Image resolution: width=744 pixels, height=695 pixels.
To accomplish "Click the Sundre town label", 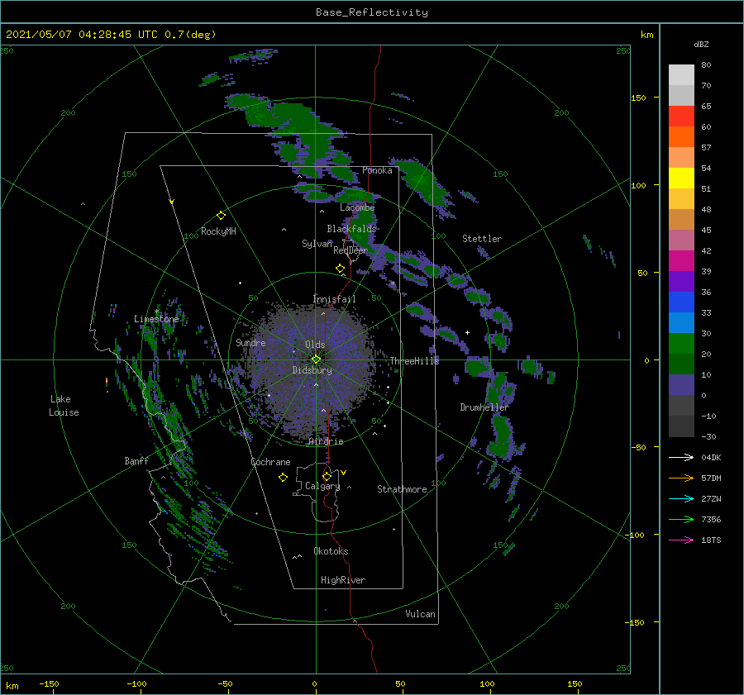I will [x=250, y=342].
